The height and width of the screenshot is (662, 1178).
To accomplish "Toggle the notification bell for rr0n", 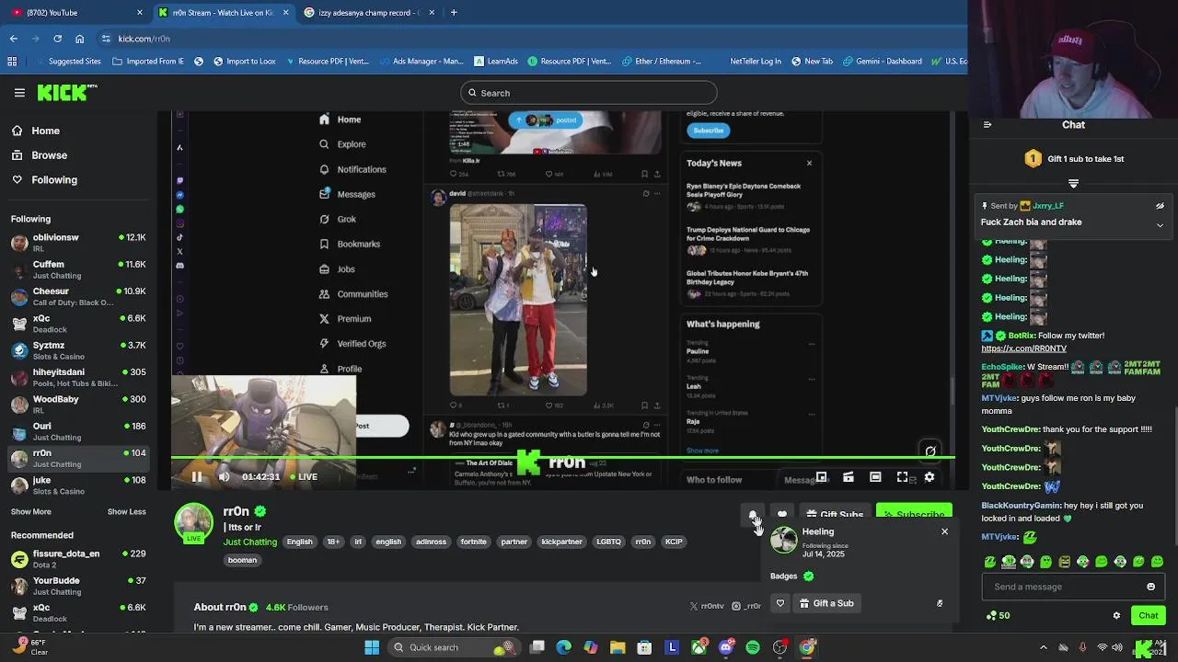I will [753, 514].
